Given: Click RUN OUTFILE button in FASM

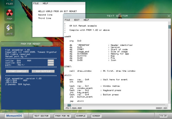Looking at the screenshot, I should pos(43,71).
